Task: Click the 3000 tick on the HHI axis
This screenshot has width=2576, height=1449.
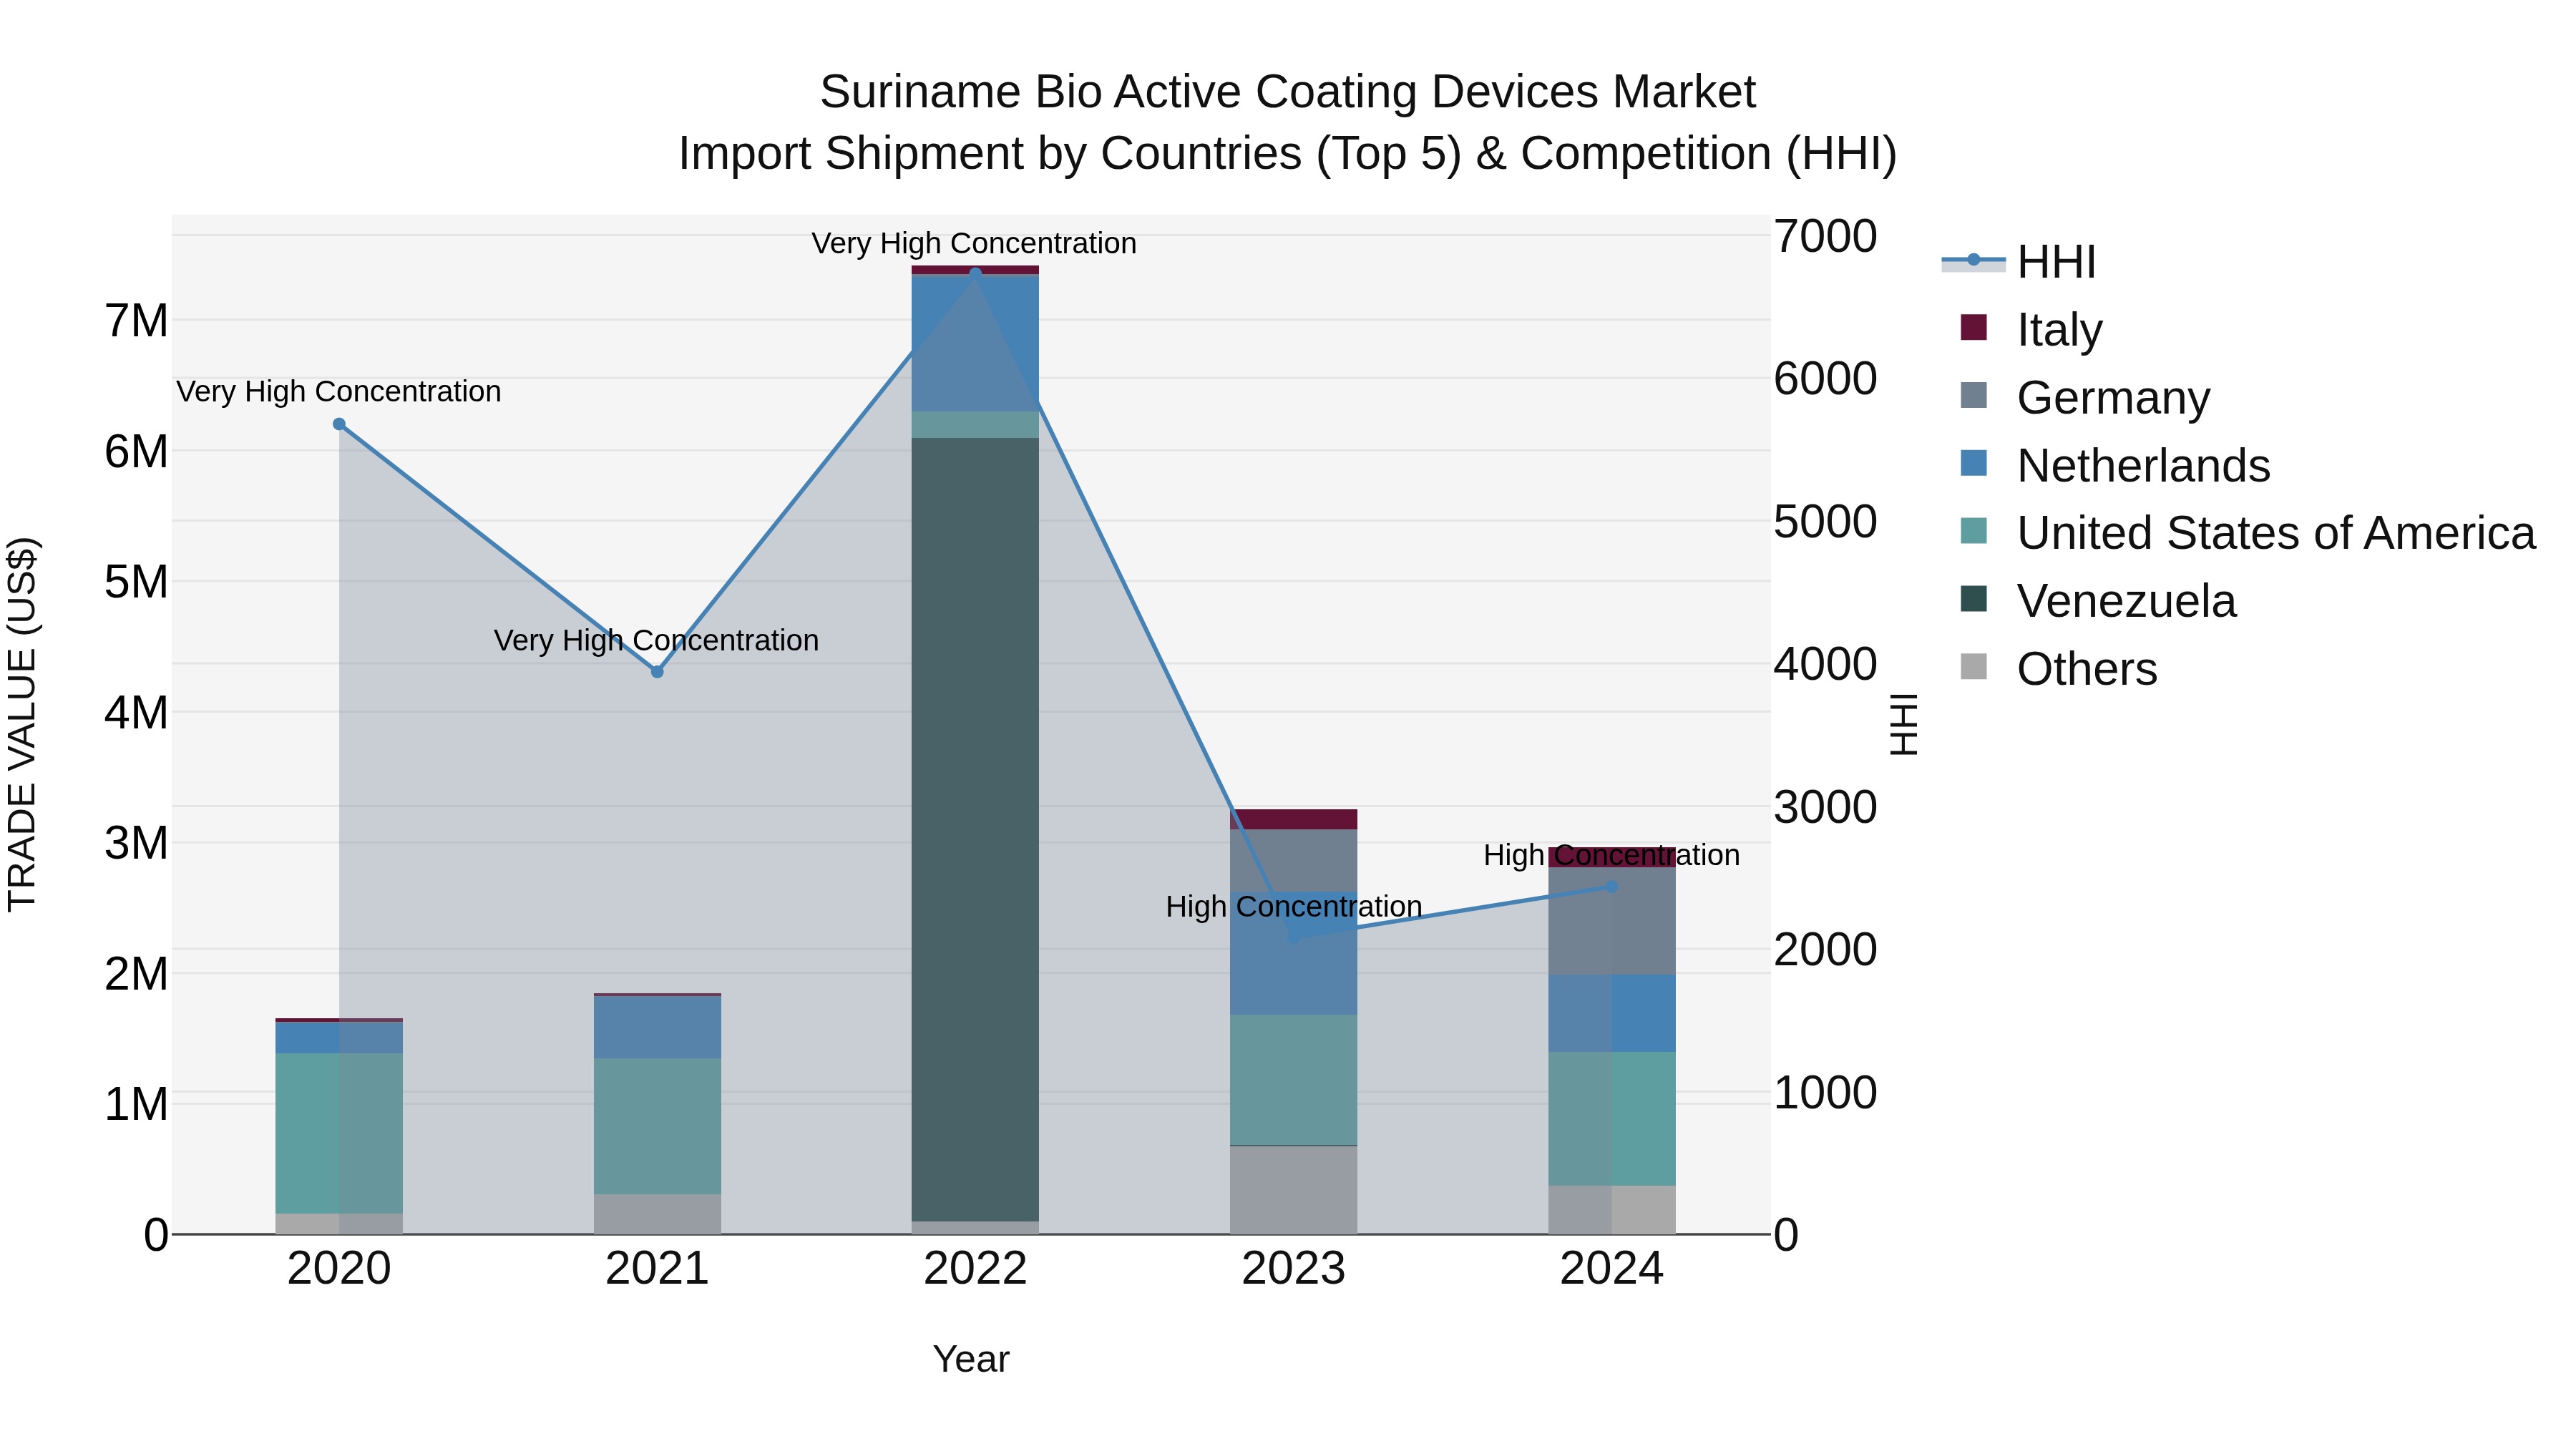Action: 1826,807
